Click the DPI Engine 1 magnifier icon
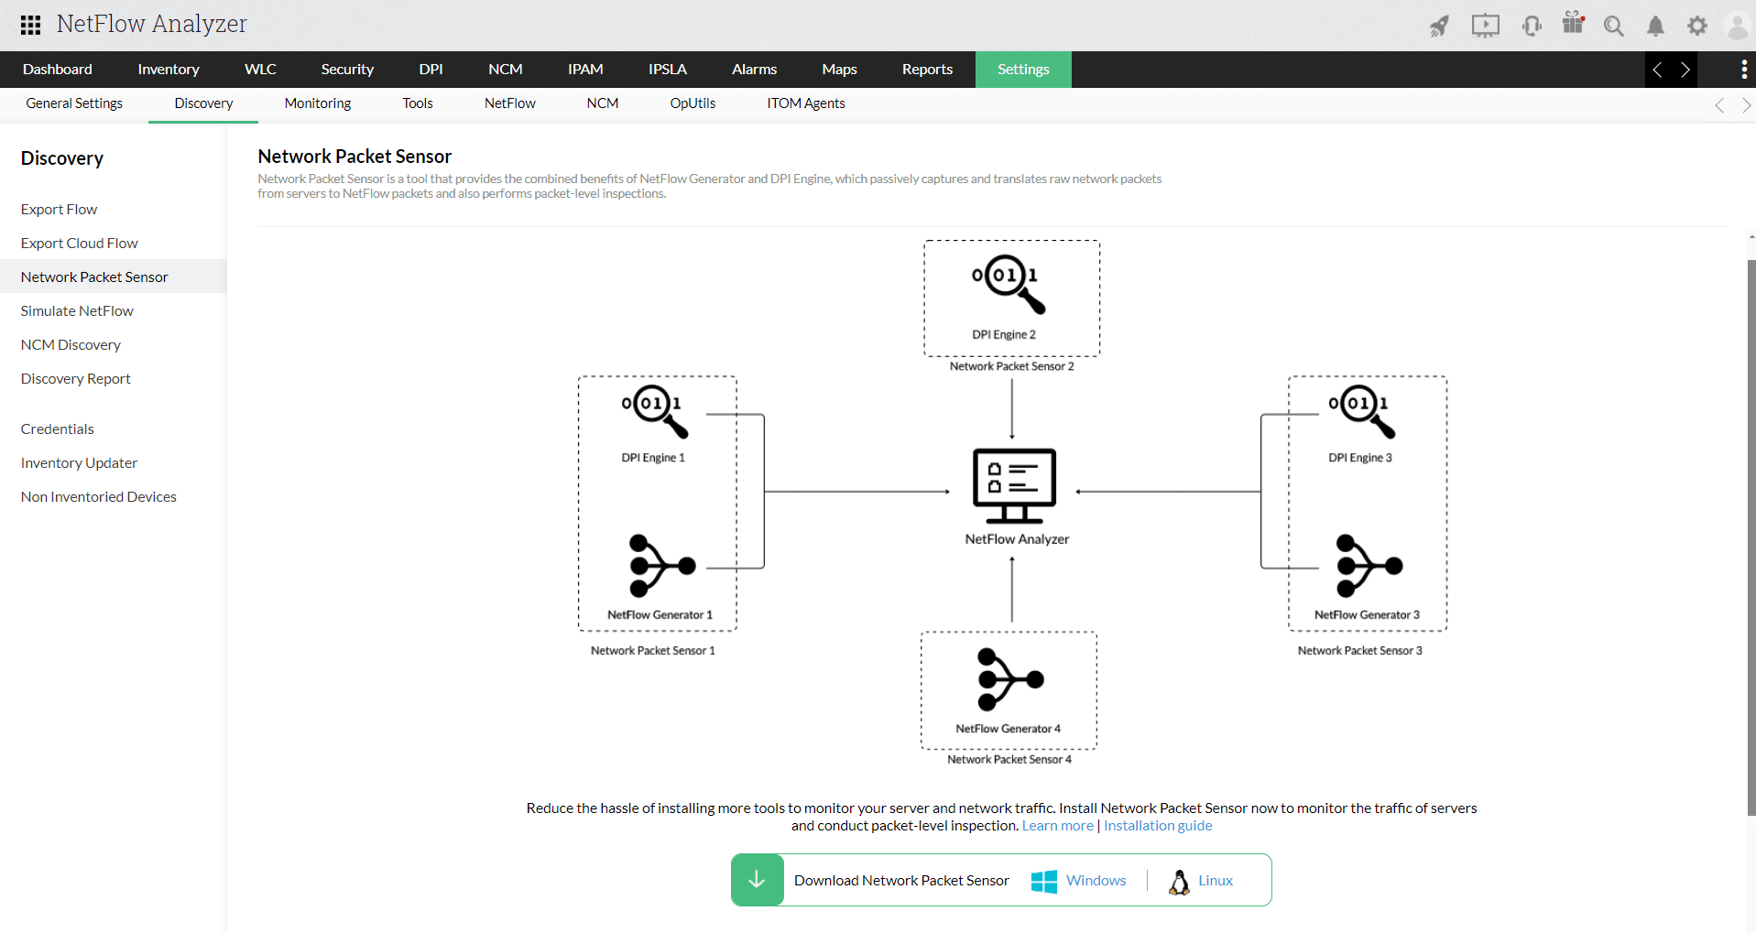This screenshot has width=1756, height=933. click(x=656, y=411)
